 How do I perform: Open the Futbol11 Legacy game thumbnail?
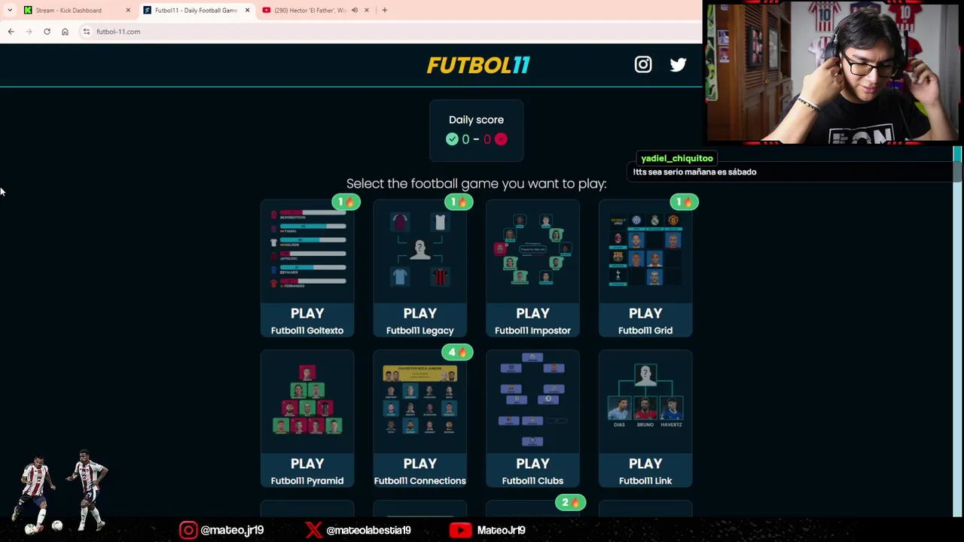point(419,251)
